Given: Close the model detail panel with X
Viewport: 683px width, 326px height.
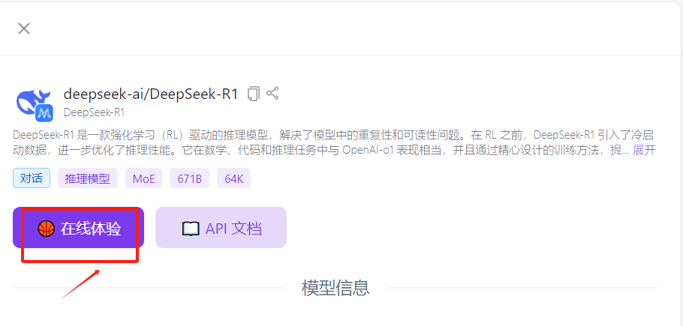Looking at the screenshot, I should click(x=23, y=28).
